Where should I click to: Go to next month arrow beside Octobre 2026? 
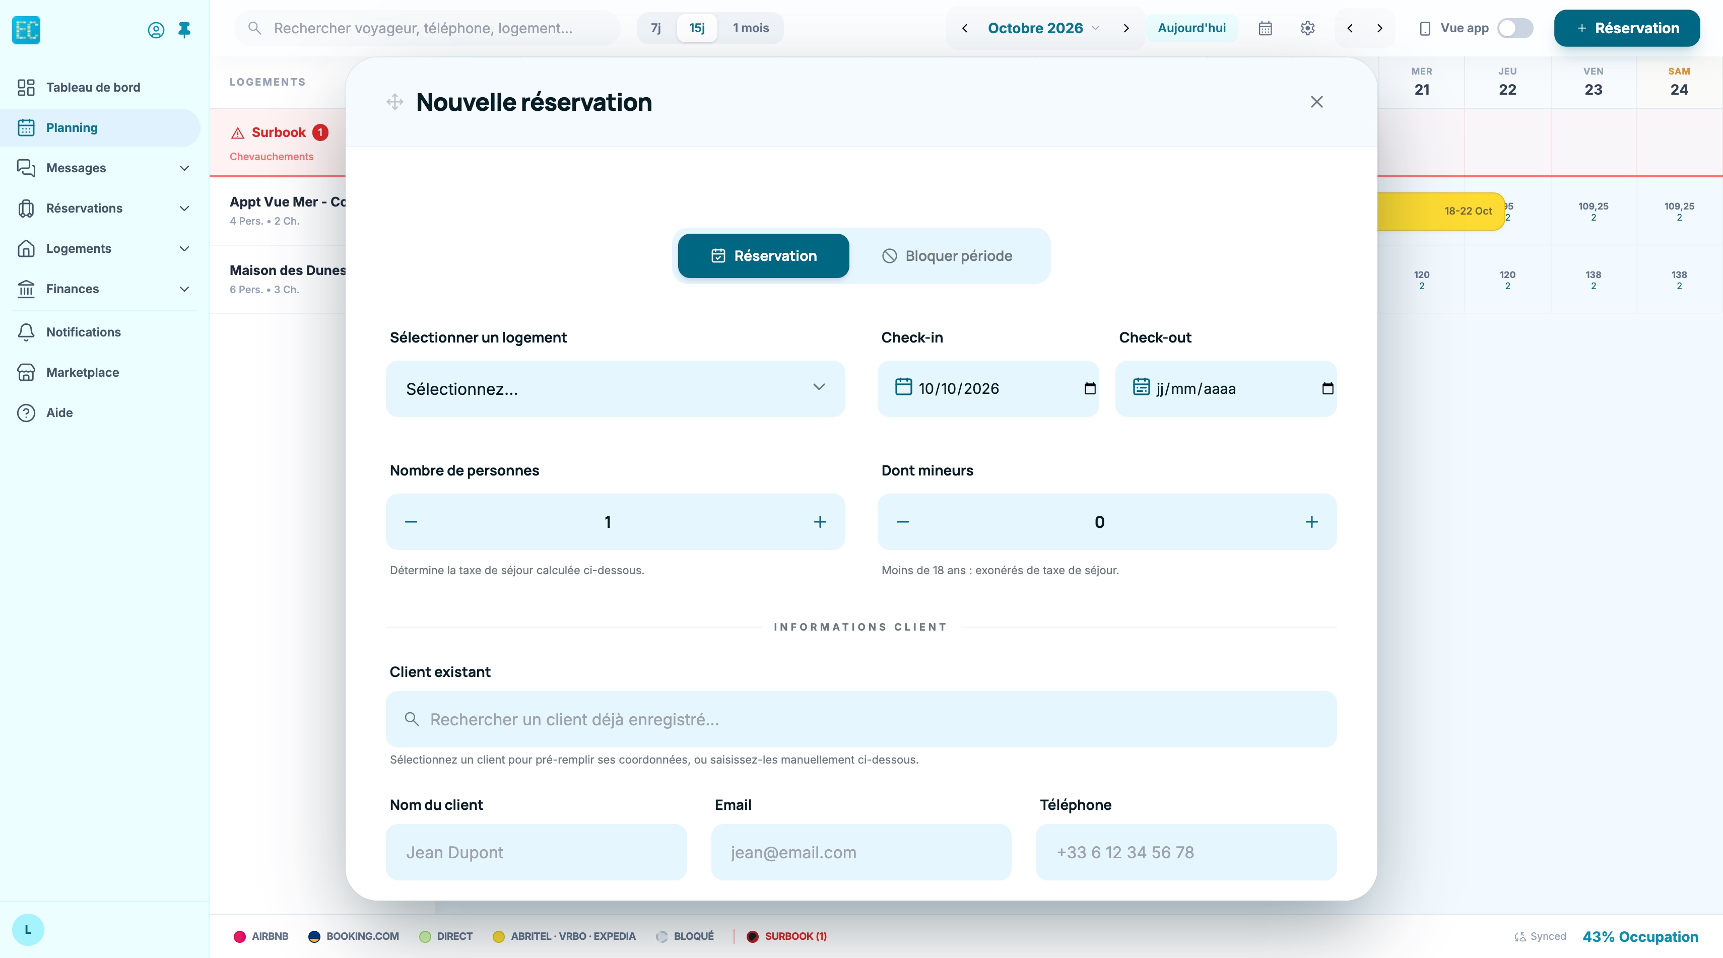point(1125,28)
